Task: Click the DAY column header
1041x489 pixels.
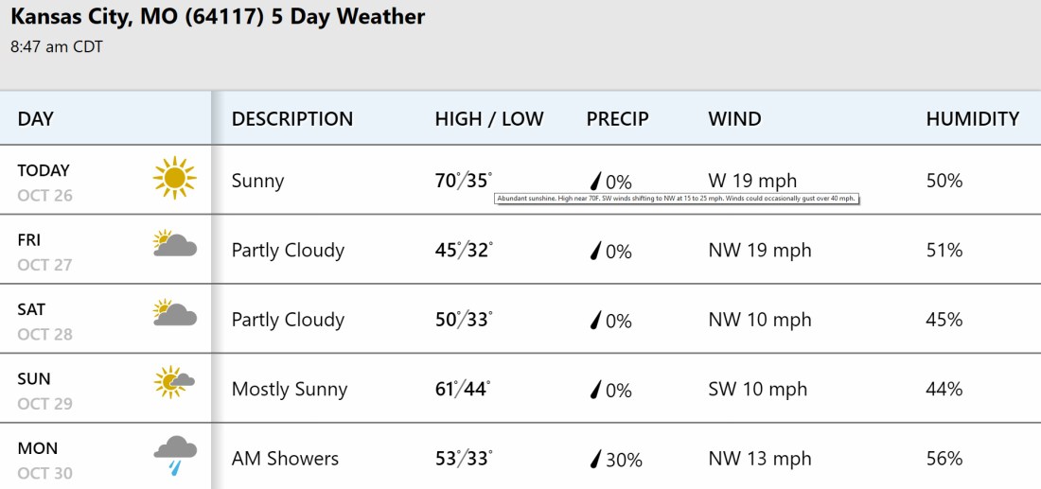Action: click(x=36, y=119)
